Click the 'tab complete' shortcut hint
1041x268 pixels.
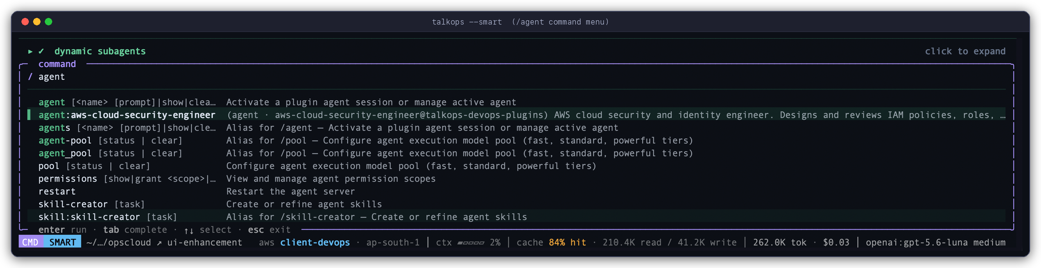135,229
